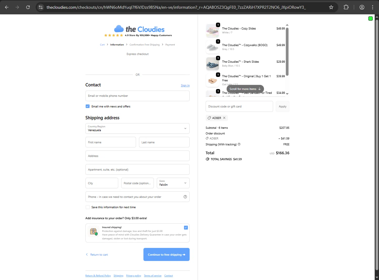Click the insured shipping package icon
Image resolution: width=379 pixels, height=280 pixels.
(x=94, y=231)
